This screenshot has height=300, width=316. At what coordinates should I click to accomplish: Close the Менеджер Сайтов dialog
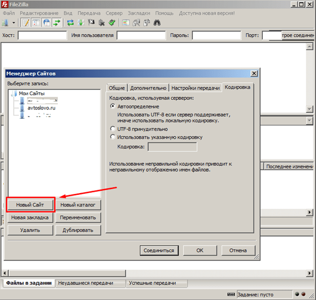tap(254, 73)
